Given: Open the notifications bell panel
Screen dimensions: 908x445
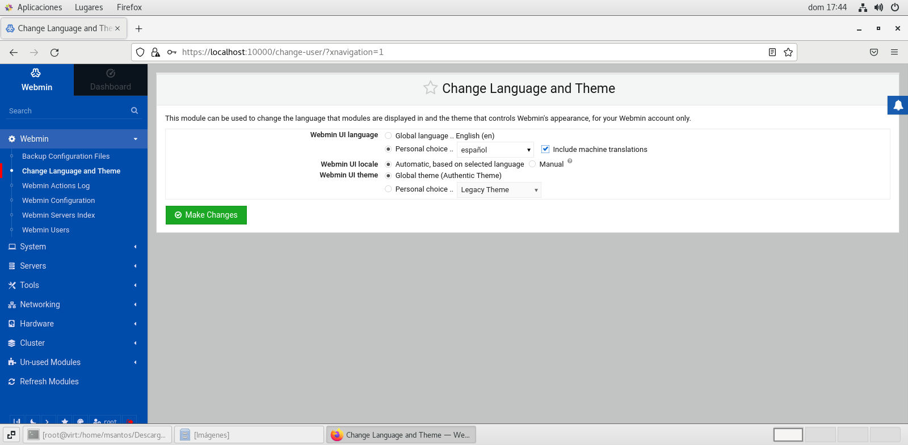Looking at the screenshot, I should (x=898, y=105).
